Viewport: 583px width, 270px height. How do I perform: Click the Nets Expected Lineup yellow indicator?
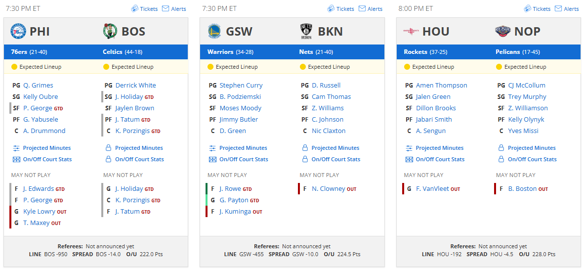[x=302, y=67]
